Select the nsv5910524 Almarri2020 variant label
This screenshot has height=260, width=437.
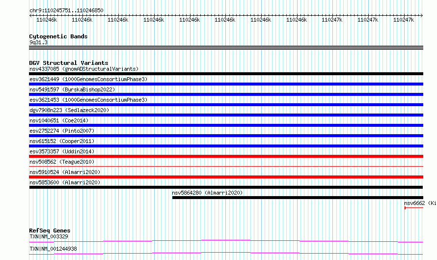tap(65, 172)
